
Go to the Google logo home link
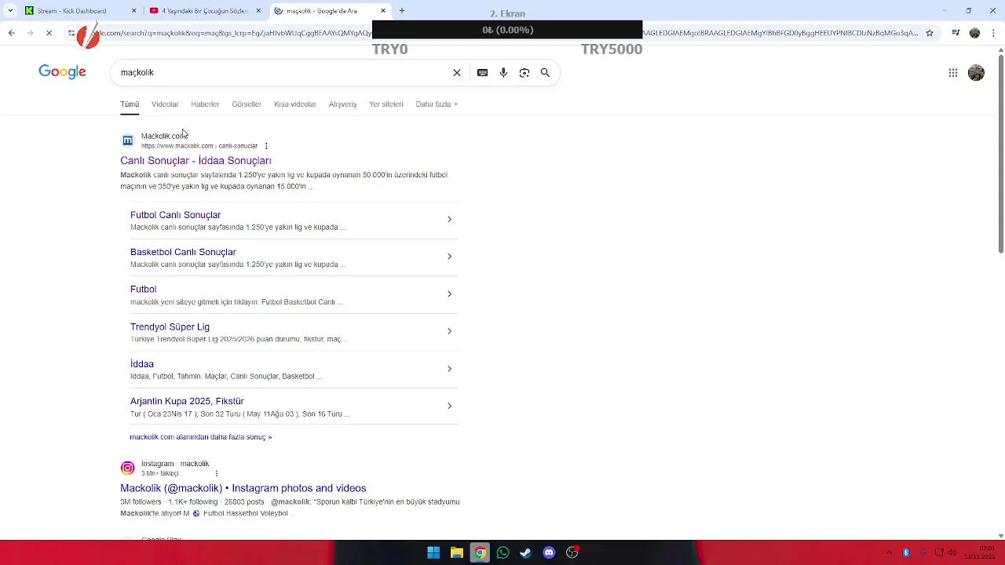click(x=62, y=72)
